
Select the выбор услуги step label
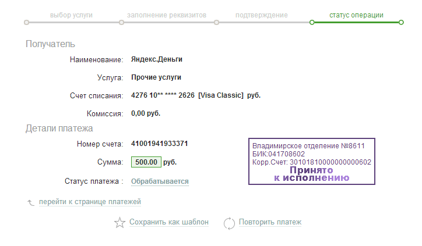coord(71,15)
